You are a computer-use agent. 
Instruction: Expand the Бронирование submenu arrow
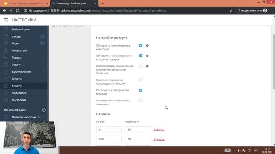pos(44,71)
